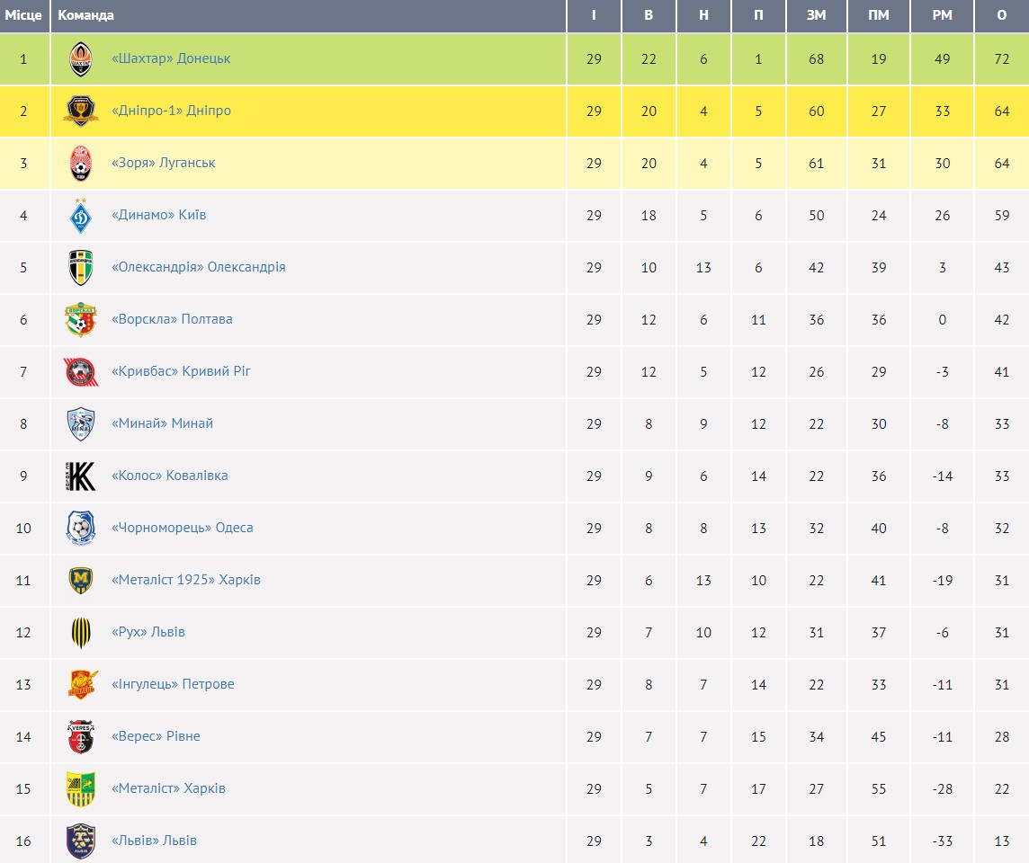Click the Vorskla Poltava club crest
This screenshot has height=863, width=1029.
click(81, 320)
